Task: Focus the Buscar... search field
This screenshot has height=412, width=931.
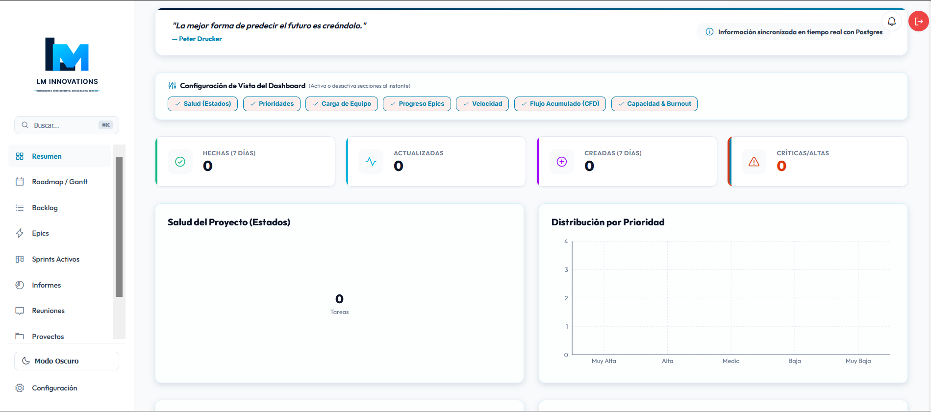Action: tap(67, 125)
